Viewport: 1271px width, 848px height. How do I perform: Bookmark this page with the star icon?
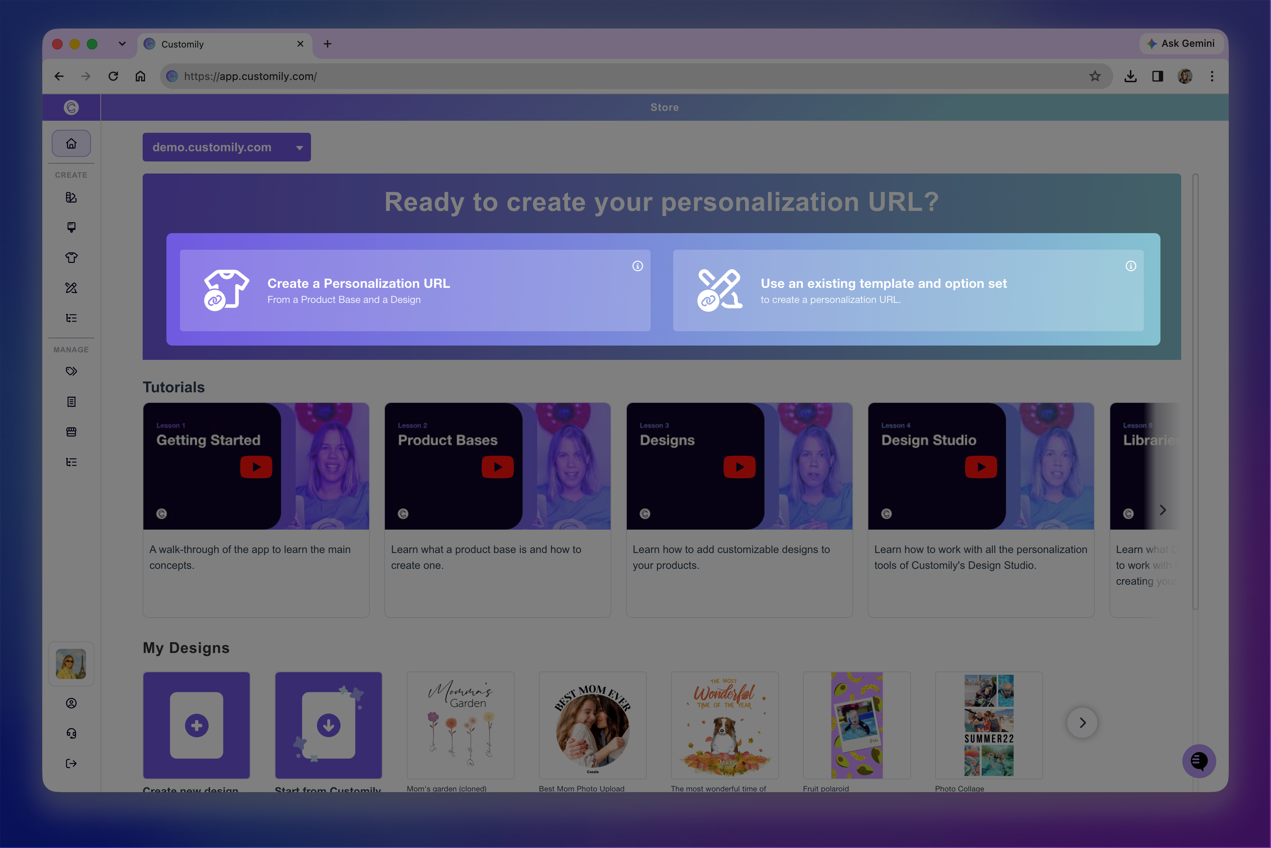[1095, 76]
